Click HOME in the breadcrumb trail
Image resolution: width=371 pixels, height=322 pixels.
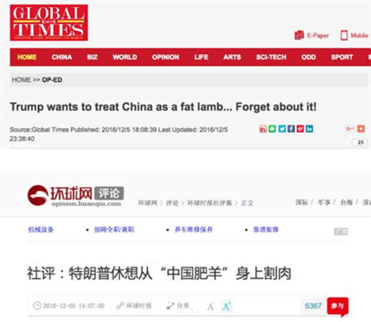coord(21,80)
